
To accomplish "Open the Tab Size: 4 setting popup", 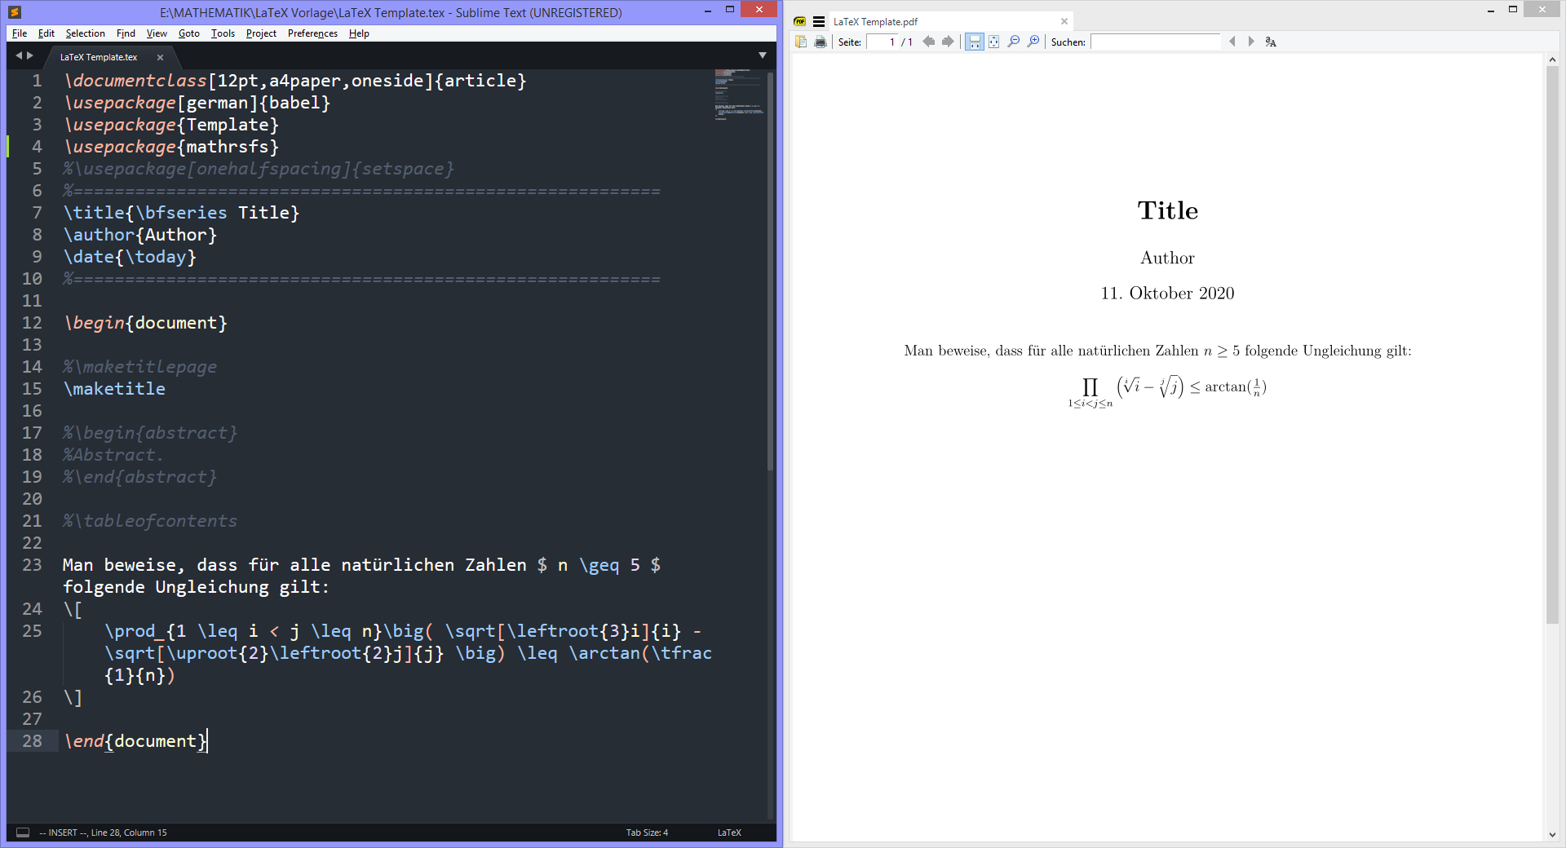I will (x=646, y=833).
